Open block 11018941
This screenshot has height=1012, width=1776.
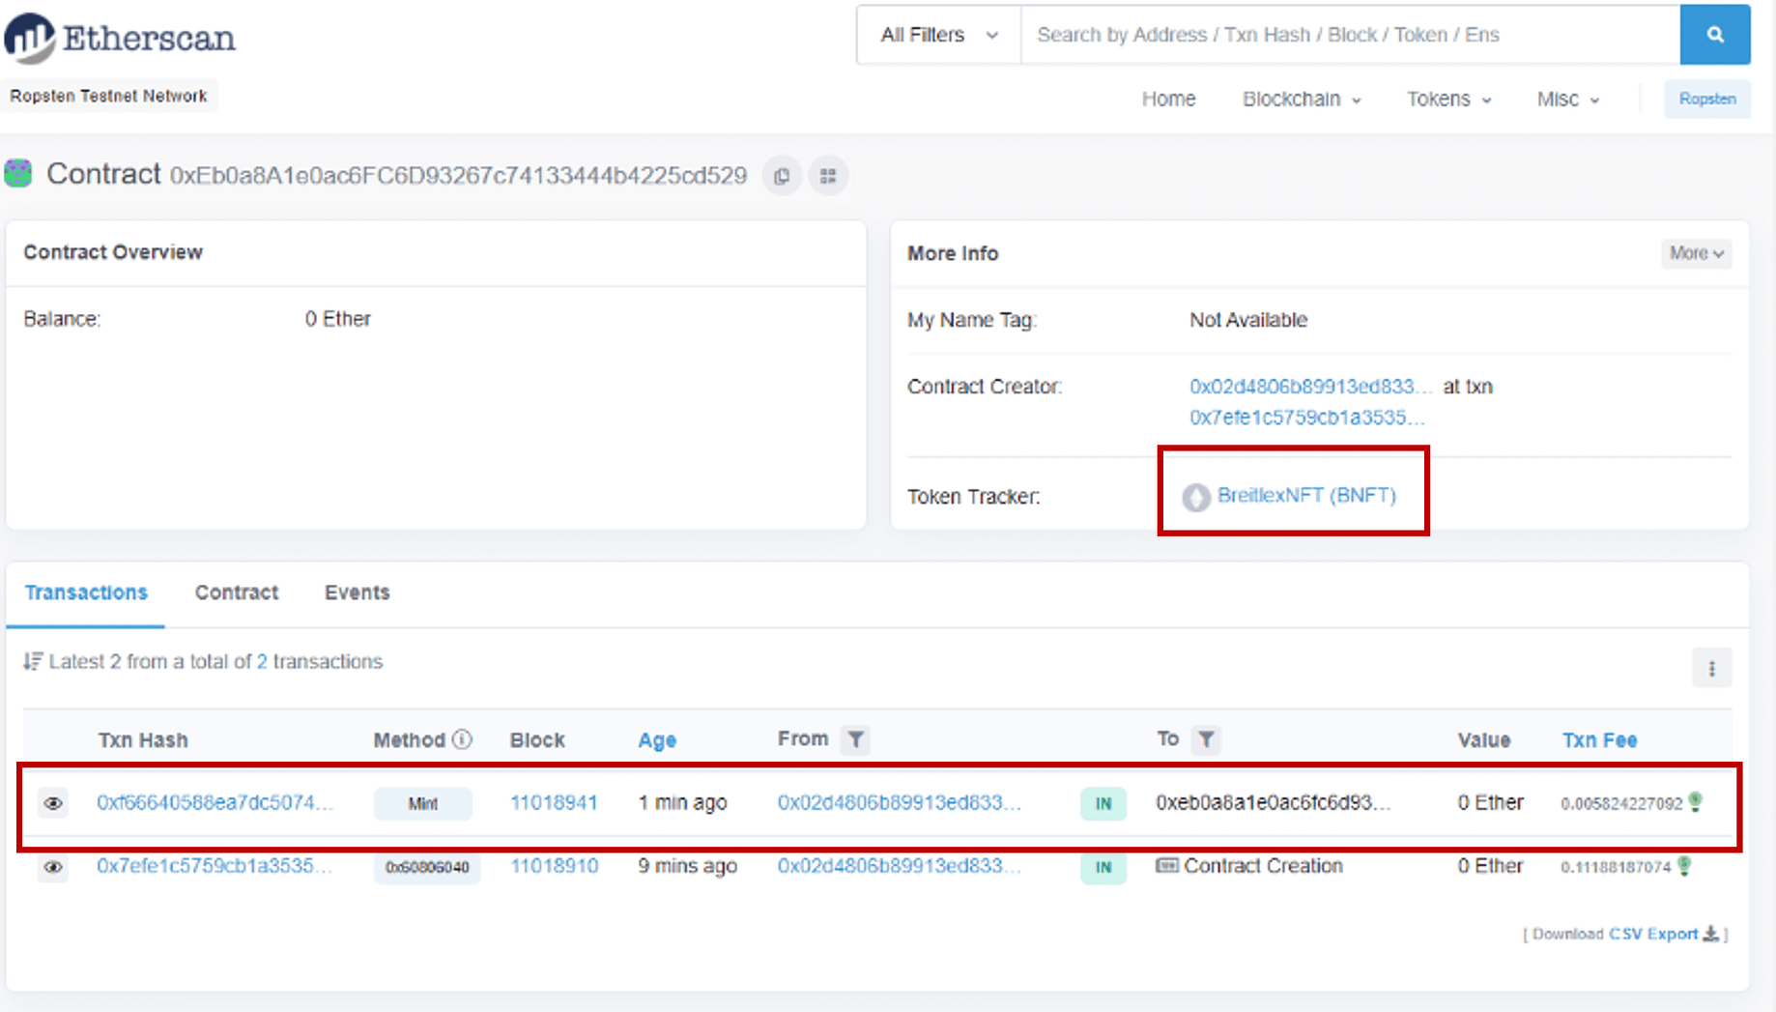554,802
